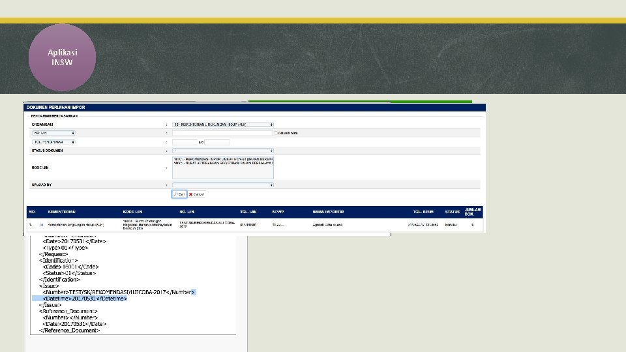Click the No. Ijin text input field
This screenshot has width=626, height=352.
222,133
